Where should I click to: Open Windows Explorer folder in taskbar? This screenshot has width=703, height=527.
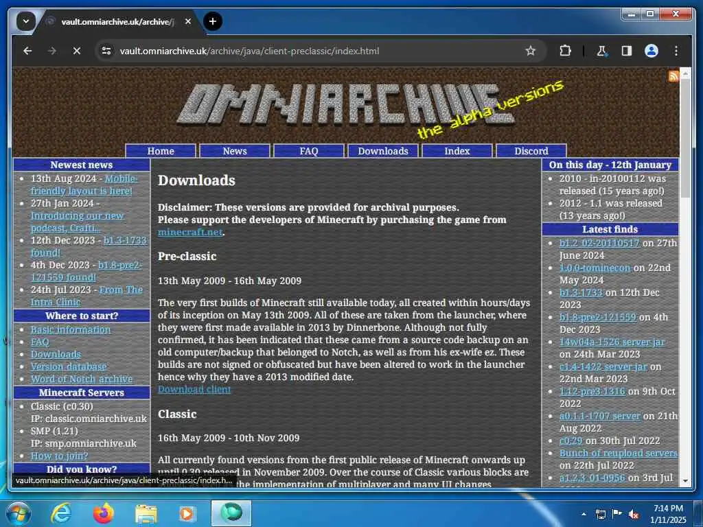click(146, 514)
